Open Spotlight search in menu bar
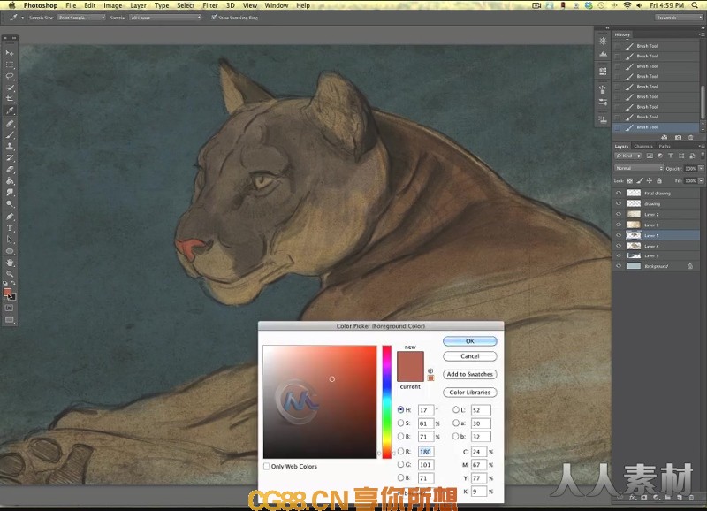 point(695,5)
